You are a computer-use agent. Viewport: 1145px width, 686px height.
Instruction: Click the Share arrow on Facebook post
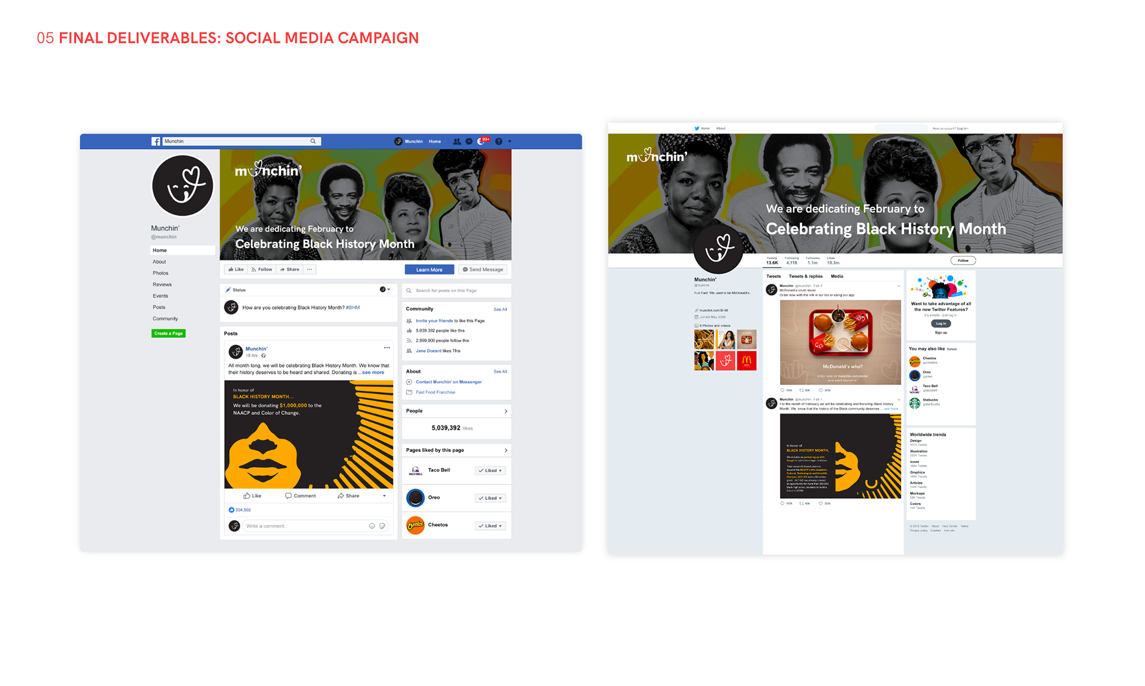click(x=348, y=496)
